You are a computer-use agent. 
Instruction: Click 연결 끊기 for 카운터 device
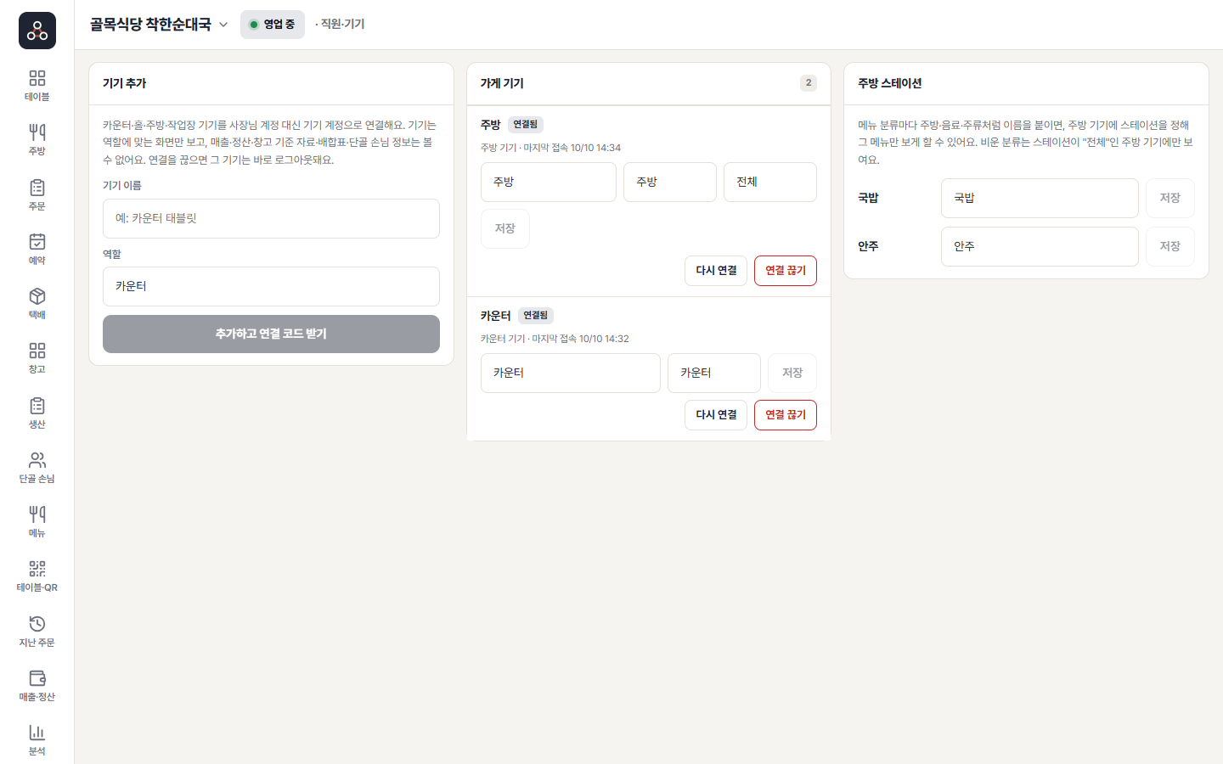(x=786, y=415)
